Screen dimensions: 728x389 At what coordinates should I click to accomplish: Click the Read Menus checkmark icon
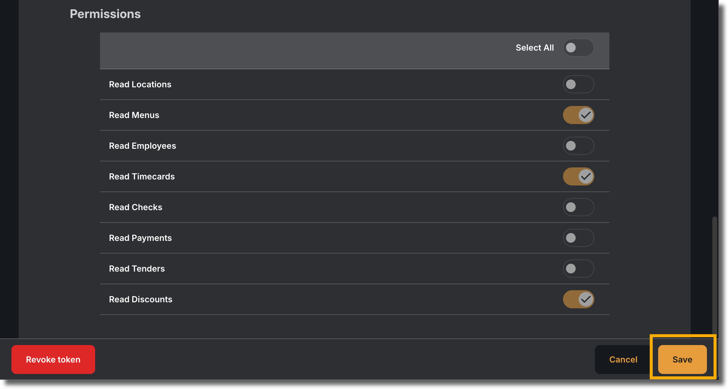[x=586, y=115]
